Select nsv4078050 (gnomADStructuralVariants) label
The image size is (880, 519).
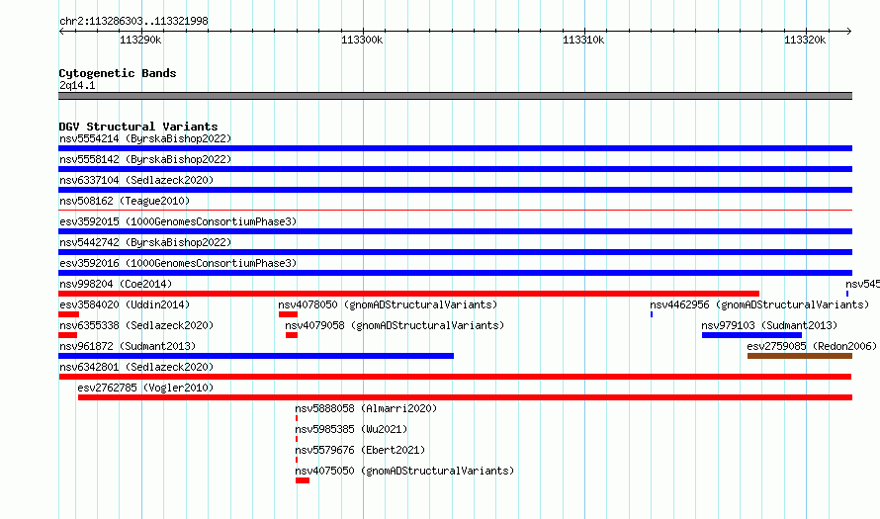click(388, 304)
